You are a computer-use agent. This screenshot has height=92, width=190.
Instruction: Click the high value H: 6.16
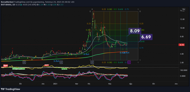47,5
